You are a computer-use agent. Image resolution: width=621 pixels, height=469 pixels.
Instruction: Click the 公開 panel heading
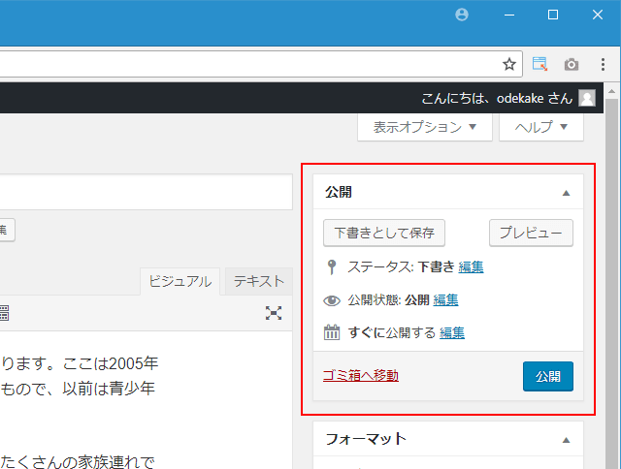pos(339,192)
